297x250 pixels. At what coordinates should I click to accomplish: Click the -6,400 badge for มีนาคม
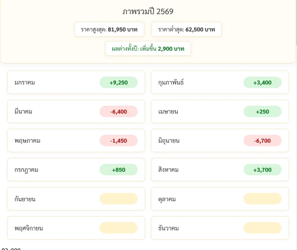point(118,112)
